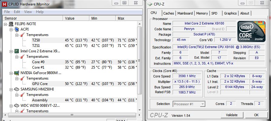
Task: Open the Help menu in Hardware Monitor
Action: 40,12
